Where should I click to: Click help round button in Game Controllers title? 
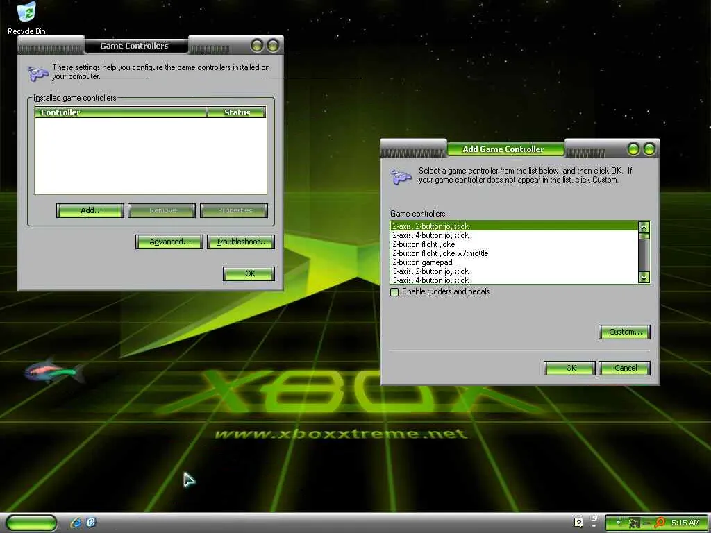click(x=257, y=45)
